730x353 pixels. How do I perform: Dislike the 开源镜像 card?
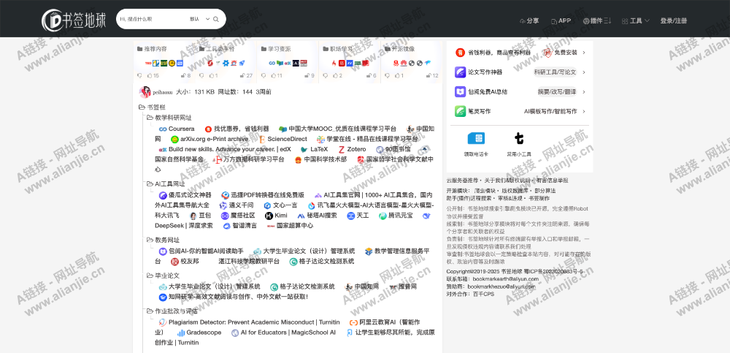pyautogui.click(x=387, y=75)
